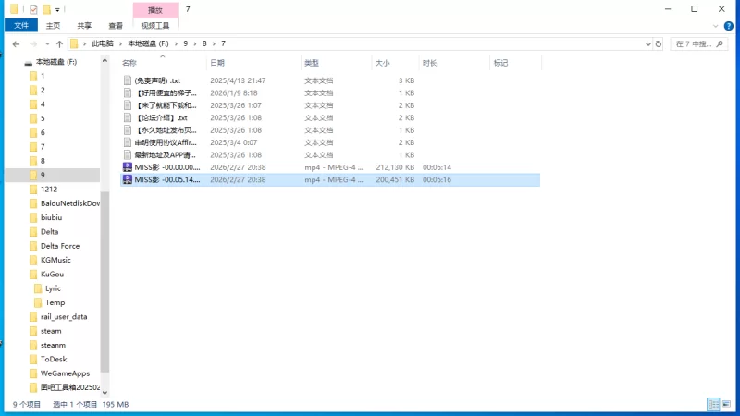Click 本地磁盘 (F:) in the address path
Screen dimensions: 740x416
click(148, 43)
